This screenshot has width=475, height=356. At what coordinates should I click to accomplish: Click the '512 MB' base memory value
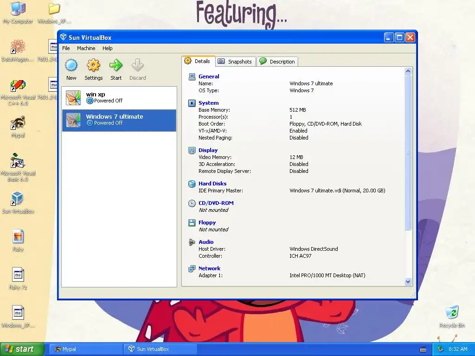[297, 110]
